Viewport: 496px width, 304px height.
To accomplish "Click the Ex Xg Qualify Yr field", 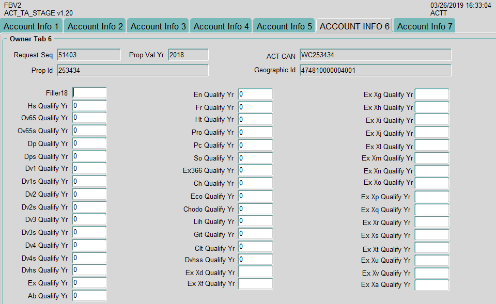I will (432, 94).
